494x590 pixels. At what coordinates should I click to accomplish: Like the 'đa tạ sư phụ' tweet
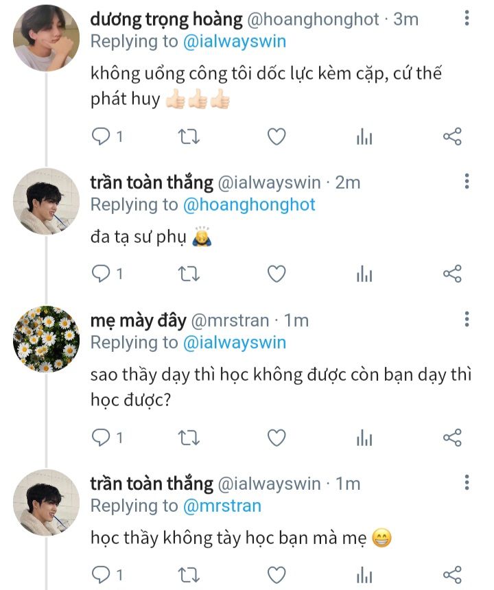pos(276,274)
